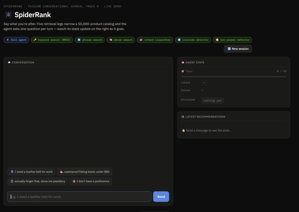Viewport: 299px width, 212px height.
Task: Click the 'nothing yet' disclosed badge
Action: (x=213, y=101)
